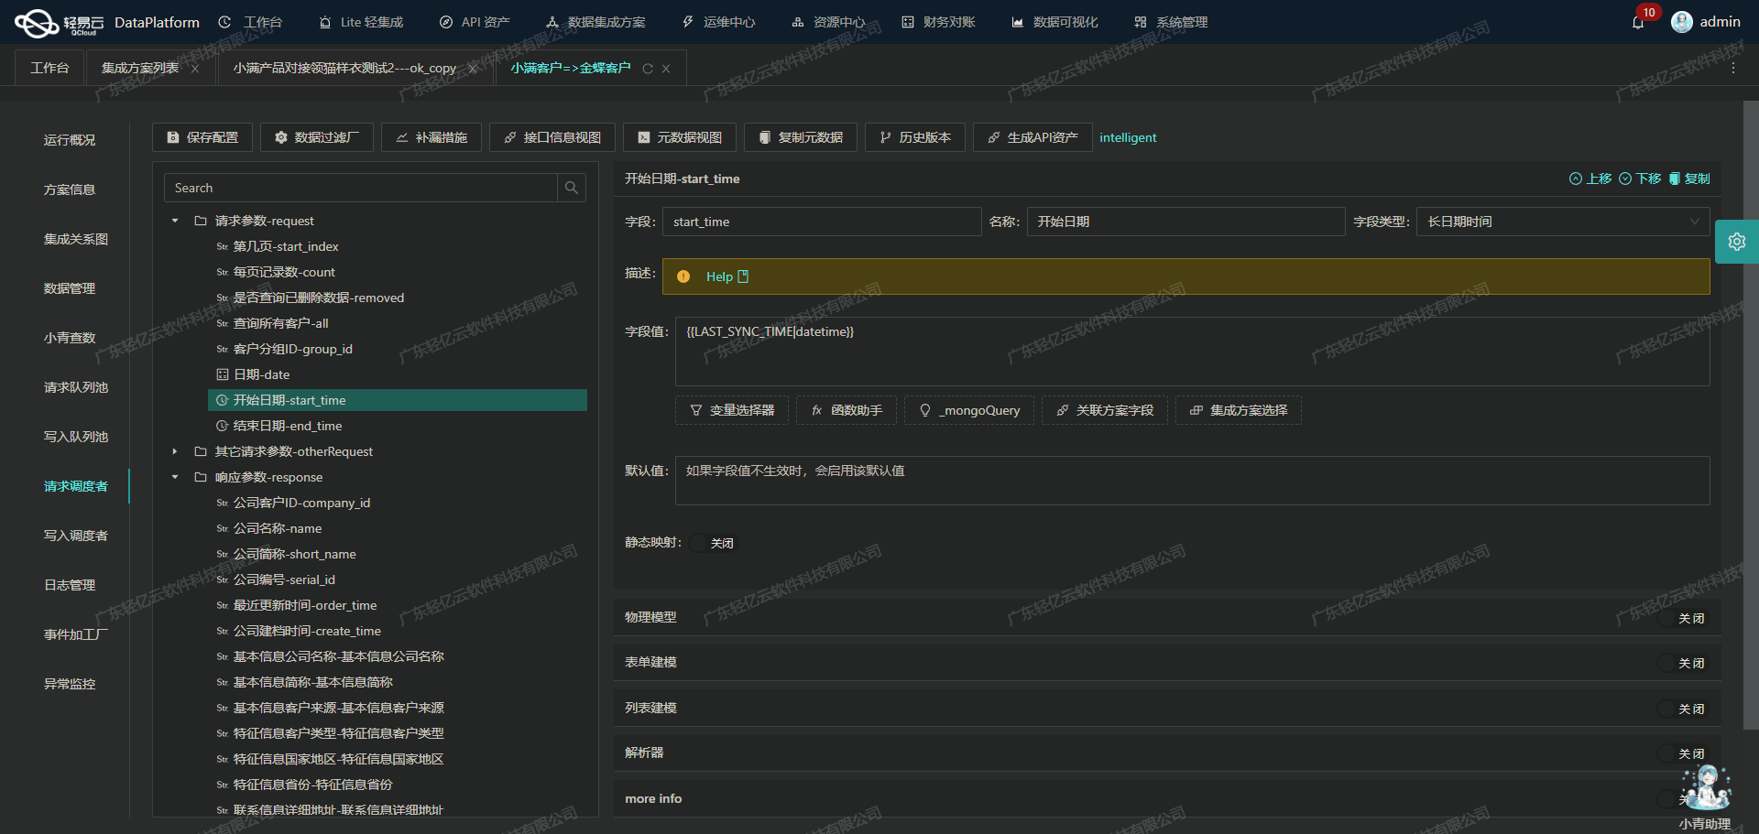This screenshot has height=834, width=1759.
Task: Open the tab bar more-options menu
Action: click(x=1732, y=69)
